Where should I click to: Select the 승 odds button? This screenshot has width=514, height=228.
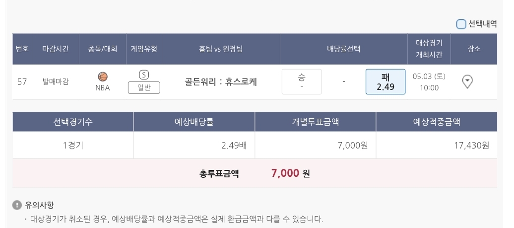[x=302, y=81]
